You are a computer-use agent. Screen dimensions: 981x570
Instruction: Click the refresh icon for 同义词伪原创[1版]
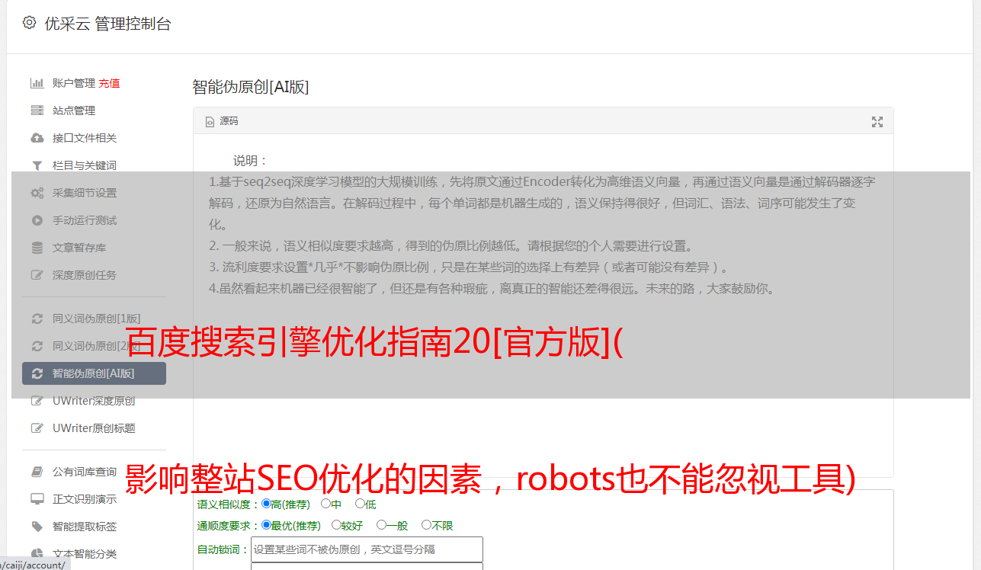pos(37,319)
